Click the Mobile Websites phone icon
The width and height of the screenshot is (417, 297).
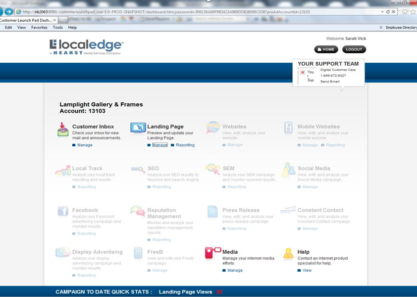point(288,128)
